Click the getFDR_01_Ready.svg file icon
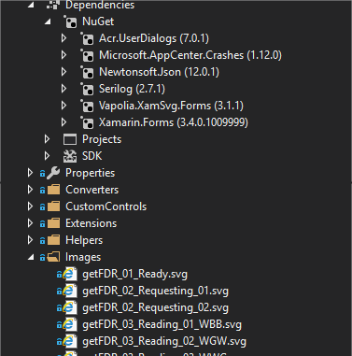Viewport: 352px width, 356px height. [70, 274]
